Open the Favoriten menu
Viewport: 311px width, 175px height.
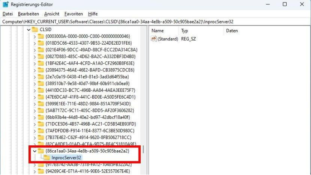click(x=74, y=14)
